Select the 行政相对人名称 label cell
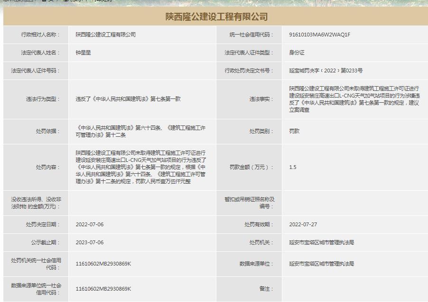 pyautogui.click(x=40, y=35)
